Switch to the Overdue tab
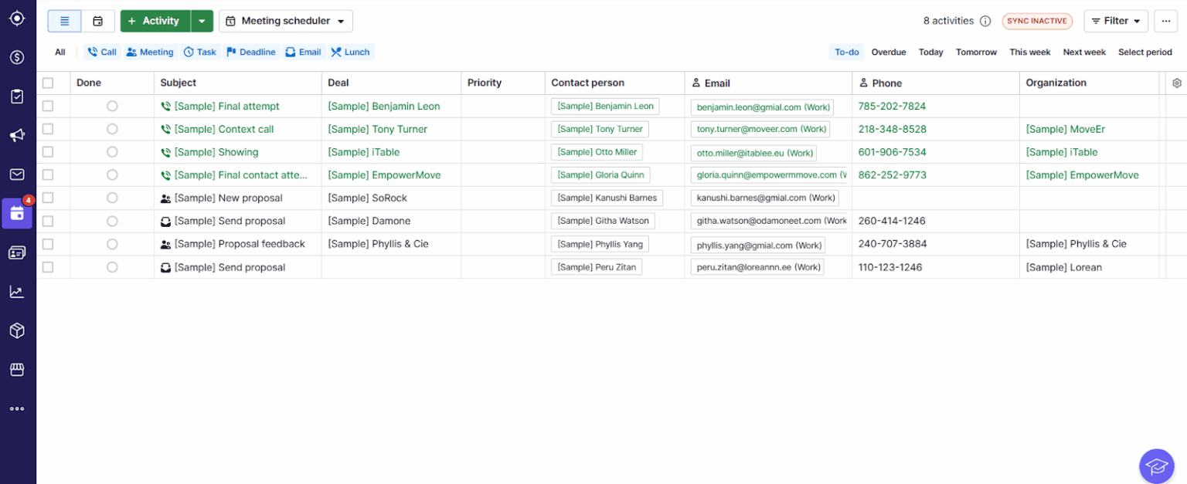Screen dimensions: 1187x484 (x=888, y=52)
